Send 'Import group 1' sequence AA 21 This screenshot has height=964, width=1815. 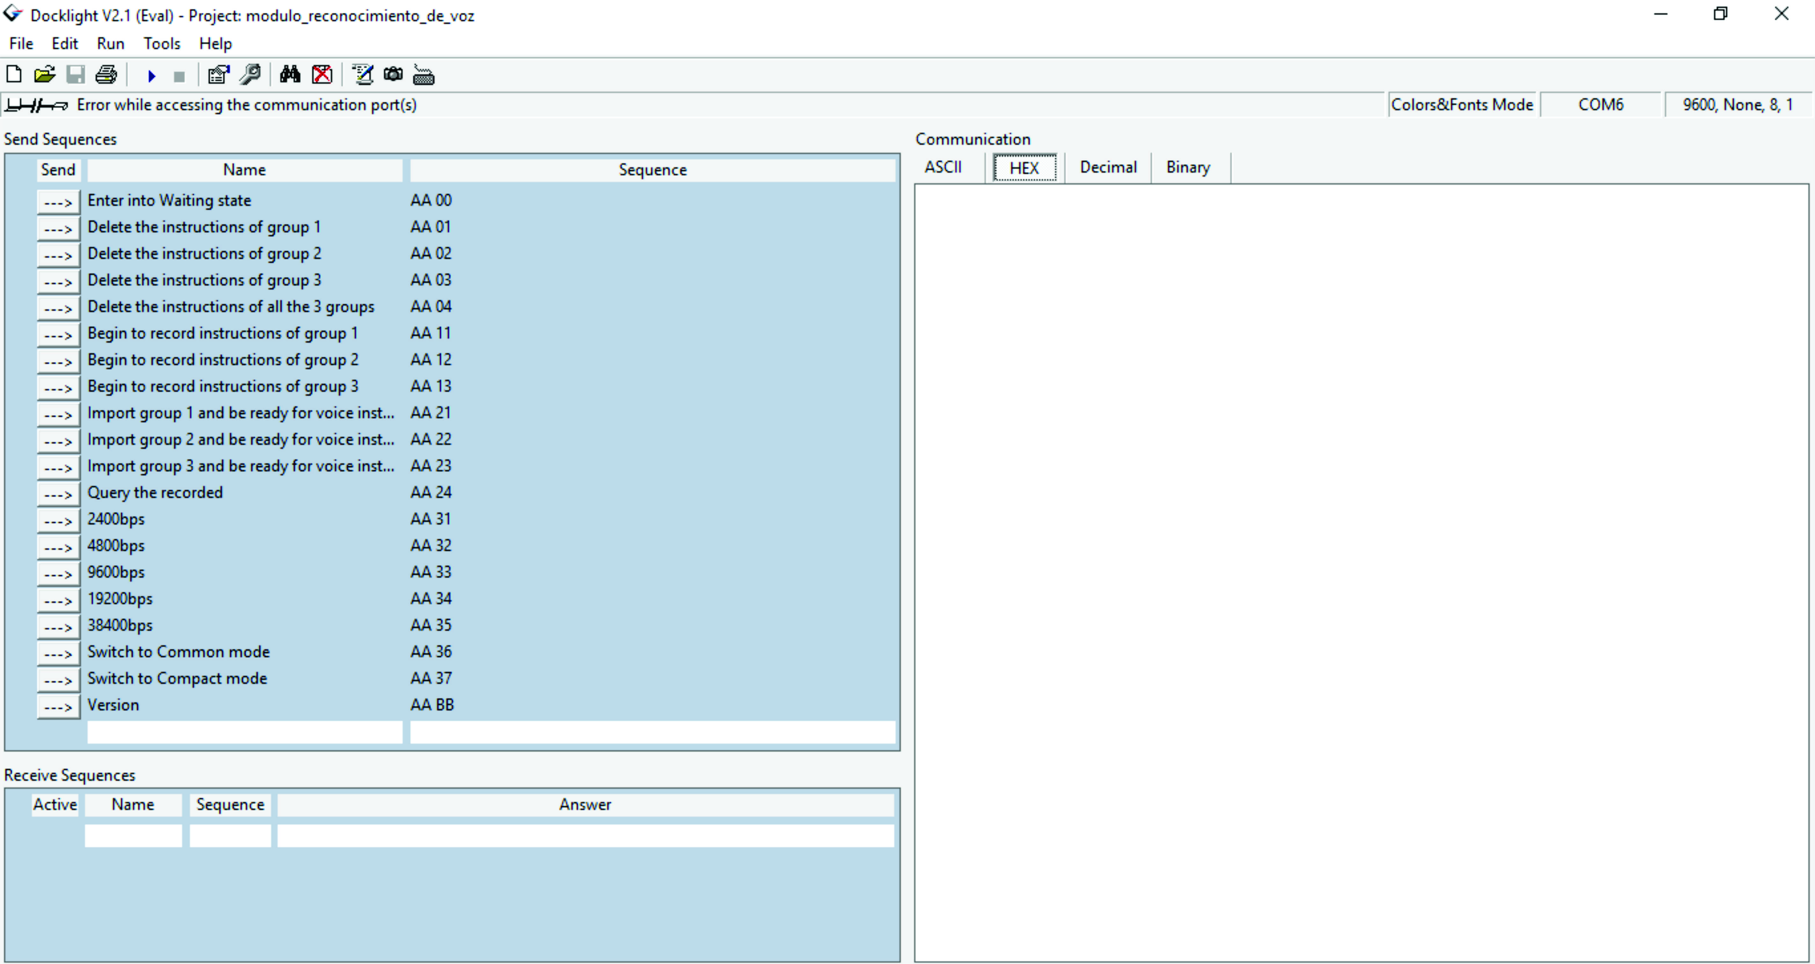(58, 414)
